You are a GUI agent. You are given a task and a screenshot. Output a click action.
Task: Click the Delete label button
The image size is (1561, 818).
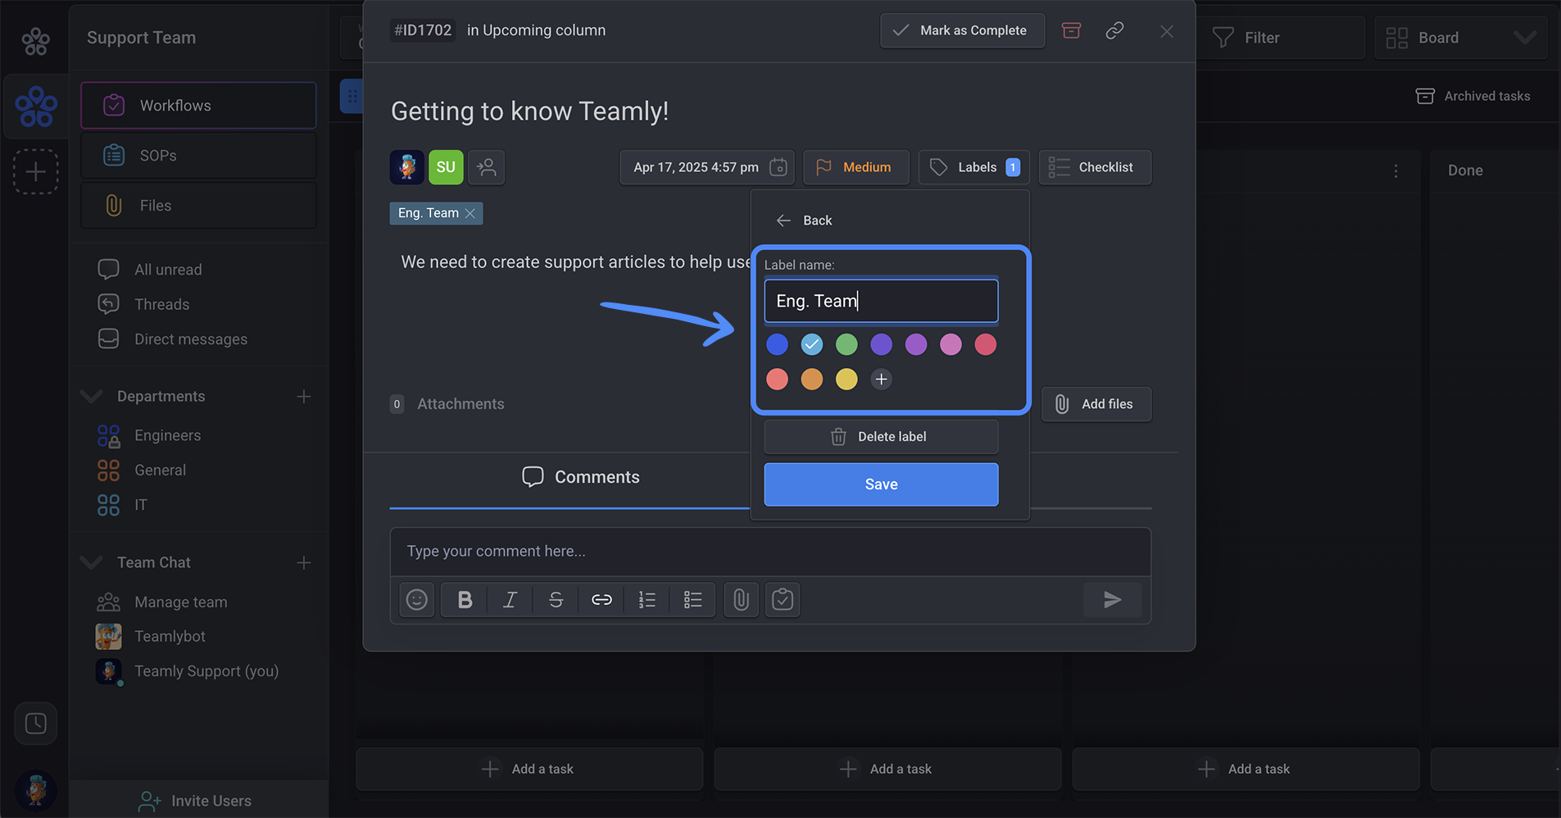click(881, 437)
